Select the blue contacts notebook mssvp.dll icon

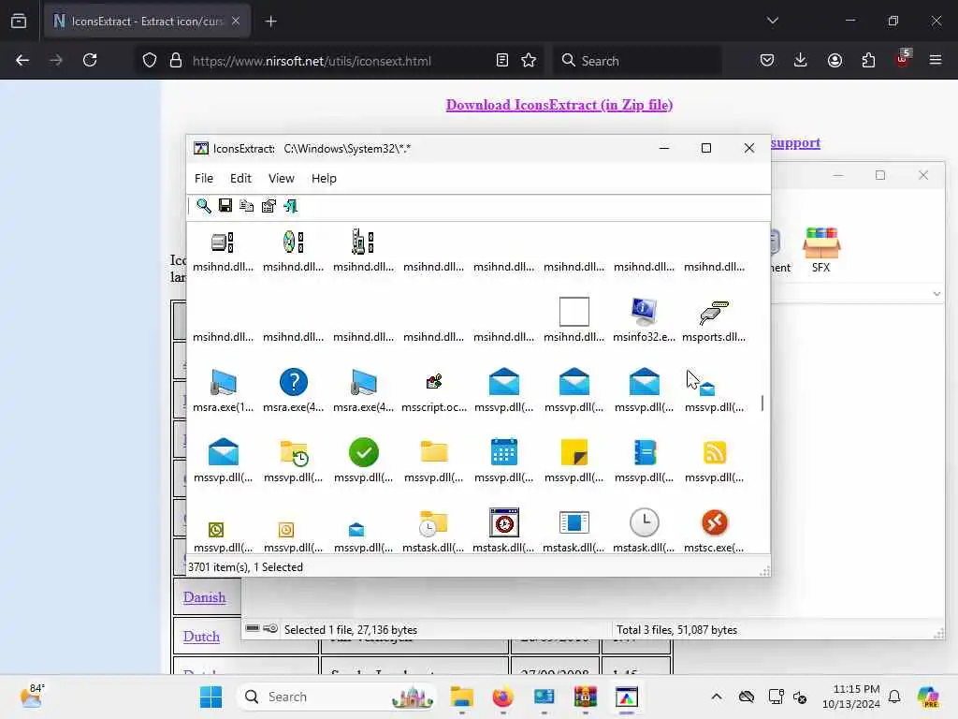[x=644, y=452]
